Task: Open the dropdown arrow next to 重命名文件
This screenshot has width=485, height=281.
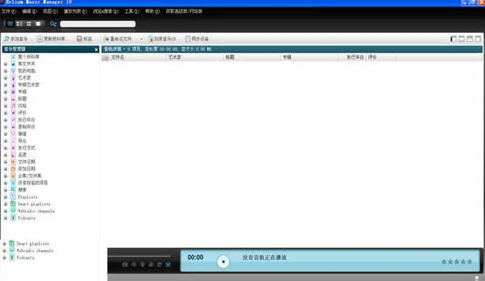Action: 142,38
